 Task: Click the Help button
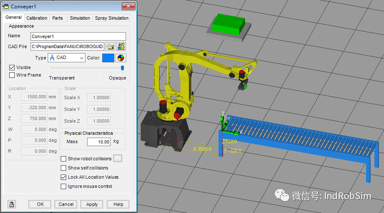click(118, 204)
